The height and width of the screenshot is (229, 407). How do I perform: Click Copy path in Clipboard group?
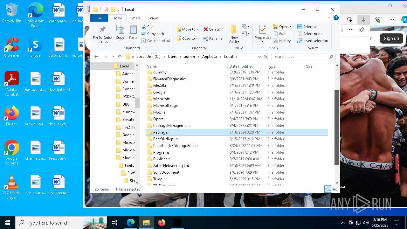153,34
